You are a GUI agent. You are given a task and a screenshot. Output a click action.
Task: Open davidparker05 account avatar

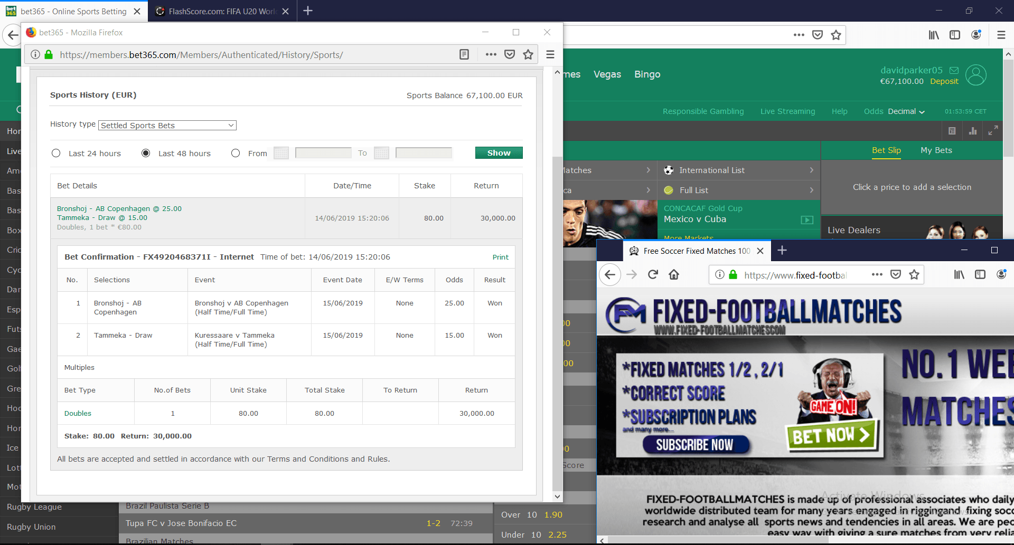976,75
